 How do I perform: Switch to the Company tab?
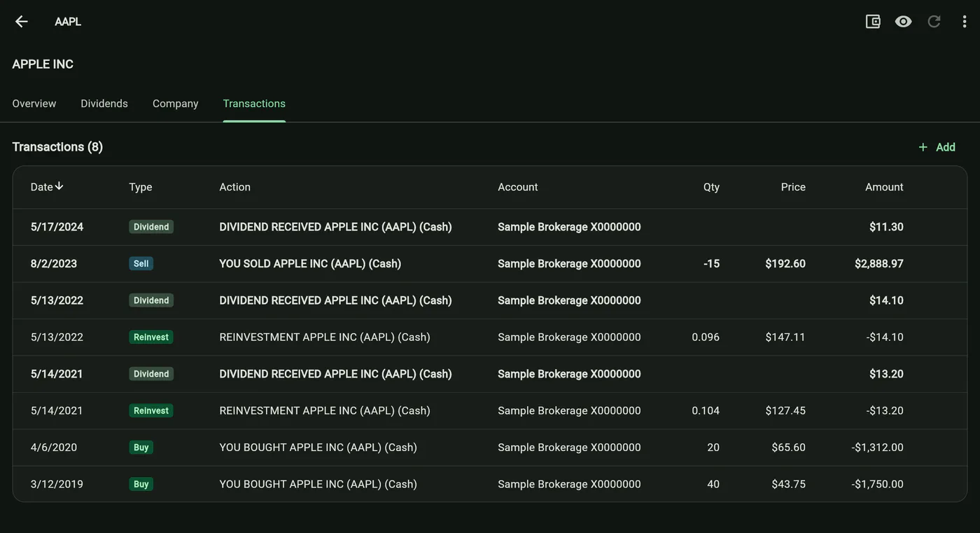coord(176,104)
